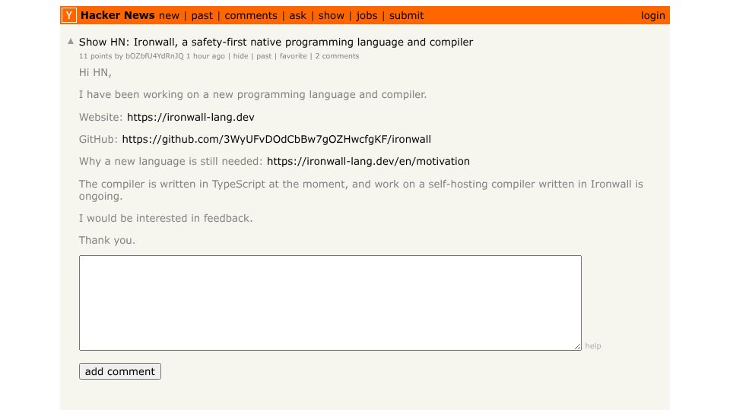Screen dimensions: 730x410
Task: Visit https://ironwall-lang.dev website link
Action: (190, 117)
